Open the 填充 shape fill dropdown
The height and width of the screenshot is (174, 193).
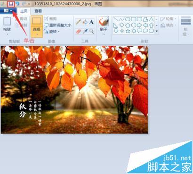(x=169, y=25)
